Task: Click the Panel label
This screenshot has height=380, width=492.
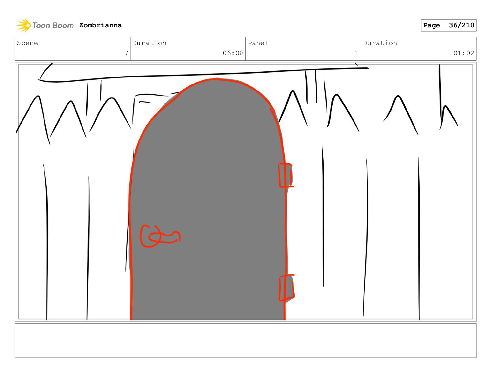Action: (x=258, y=43)
